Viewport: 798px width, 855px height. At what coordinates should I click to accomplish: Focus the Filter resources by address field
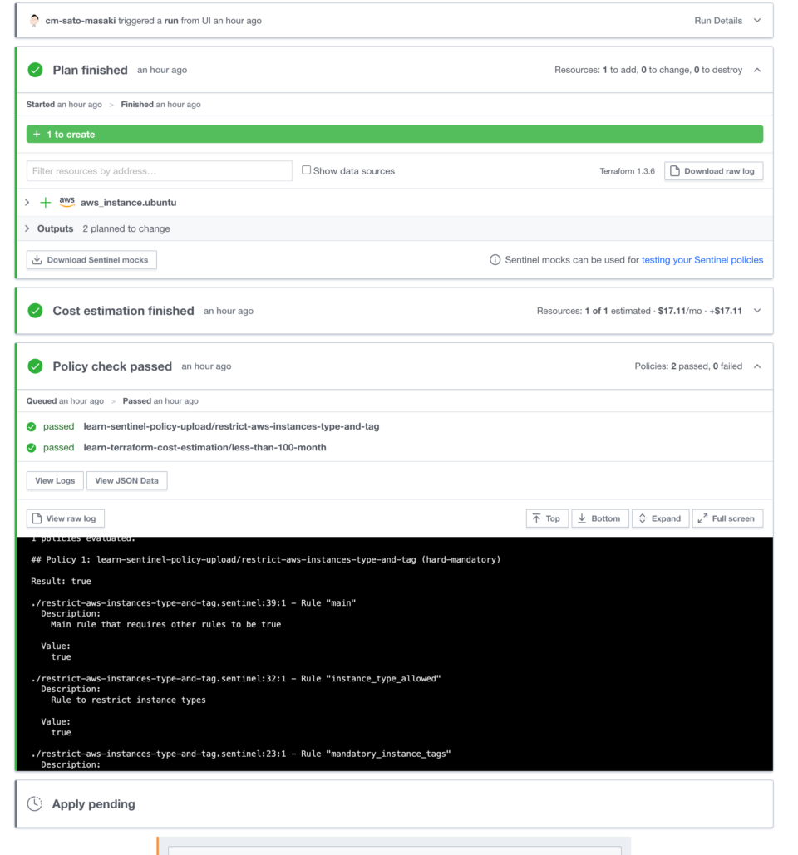point(160,170)
